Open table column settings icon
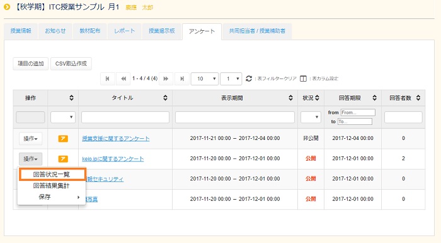Image resolution: width=441 pixels, height=243 pixels. [303, 78]
